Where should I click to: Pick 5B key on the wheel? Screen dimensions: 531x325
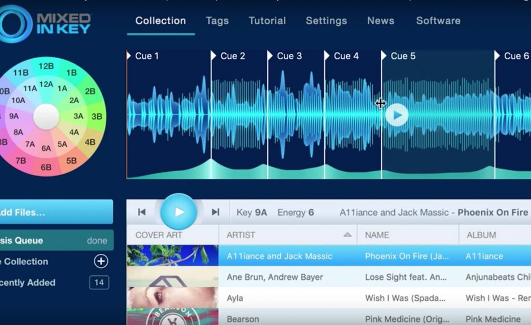click(71, 160)
